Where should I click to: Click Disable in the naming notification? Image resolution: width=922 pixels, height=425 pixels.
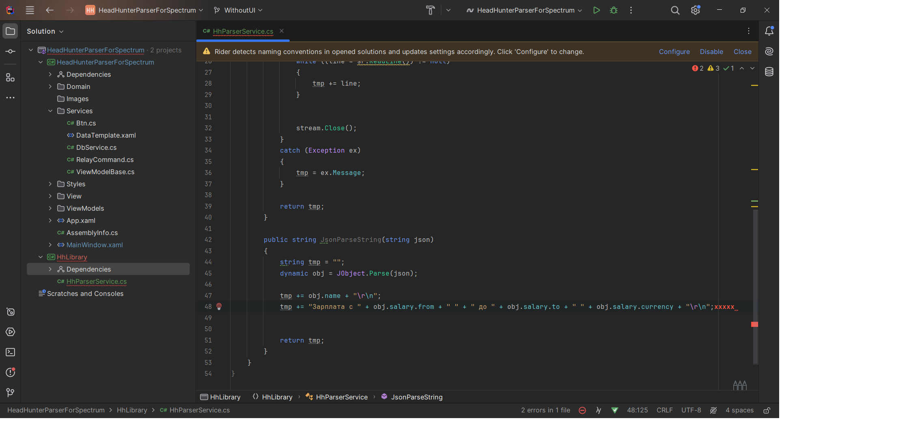711,52
